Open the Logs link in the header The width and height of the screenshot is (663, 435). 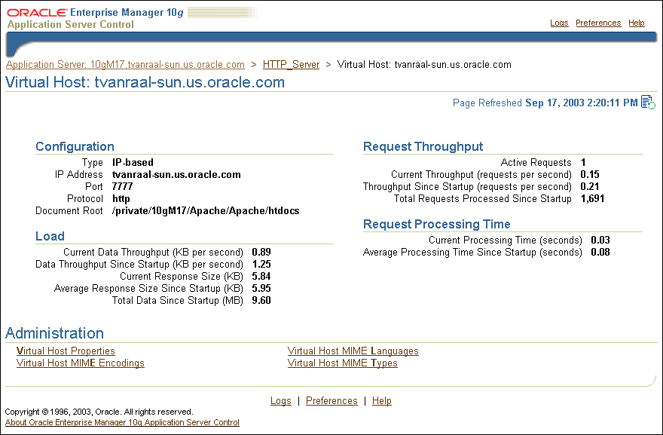tap(559, 23)
